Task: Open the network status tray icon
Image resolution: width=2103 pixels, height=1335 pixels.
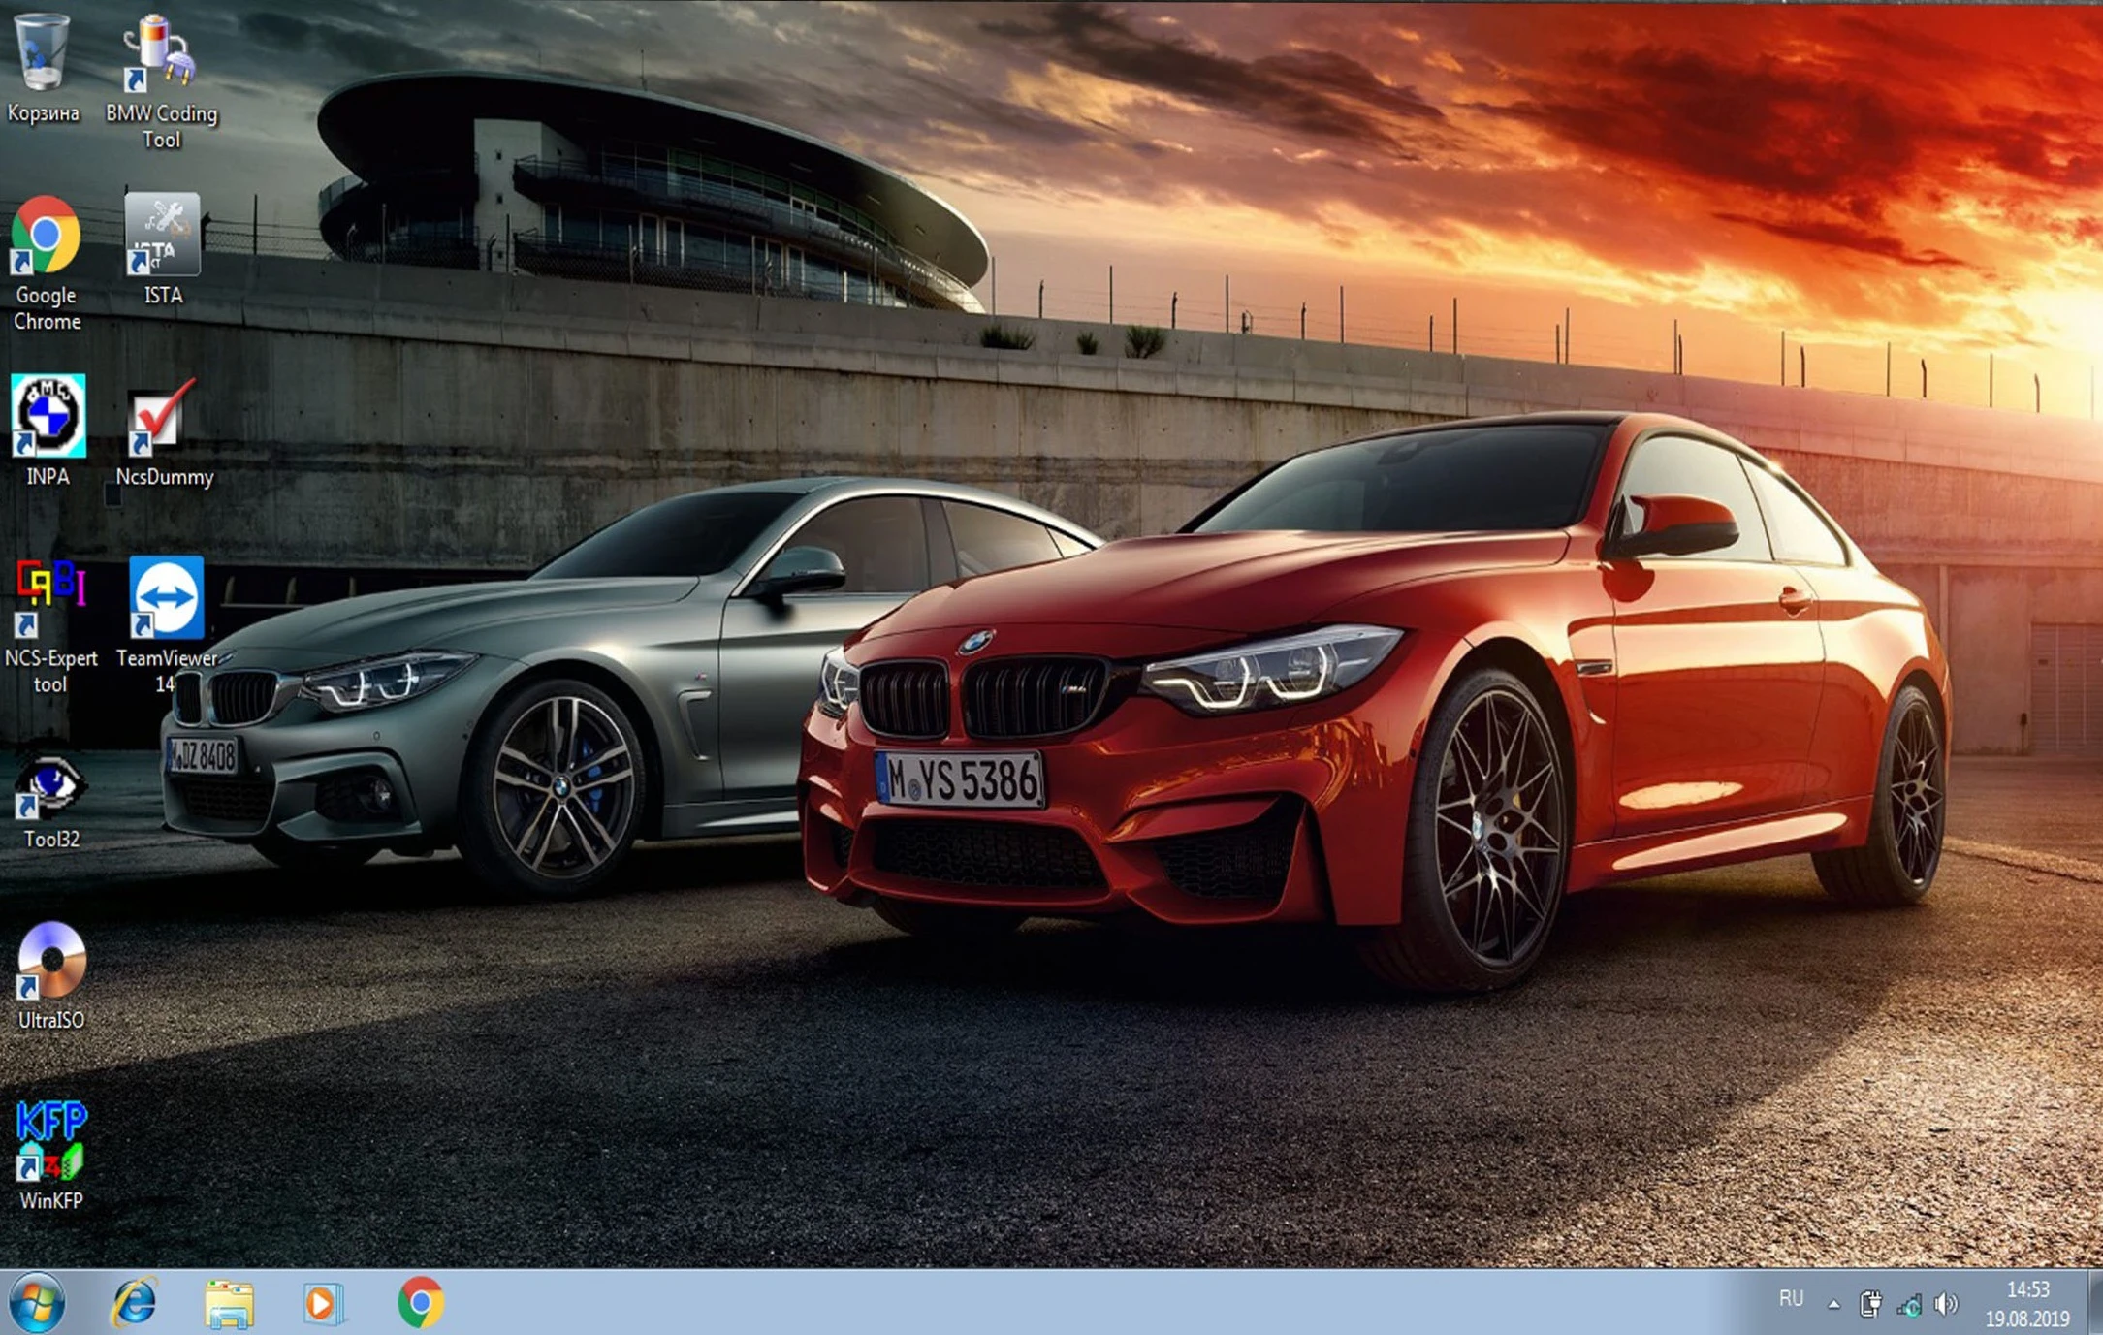Action: pyautogui.click(x=1909, y=1305)
